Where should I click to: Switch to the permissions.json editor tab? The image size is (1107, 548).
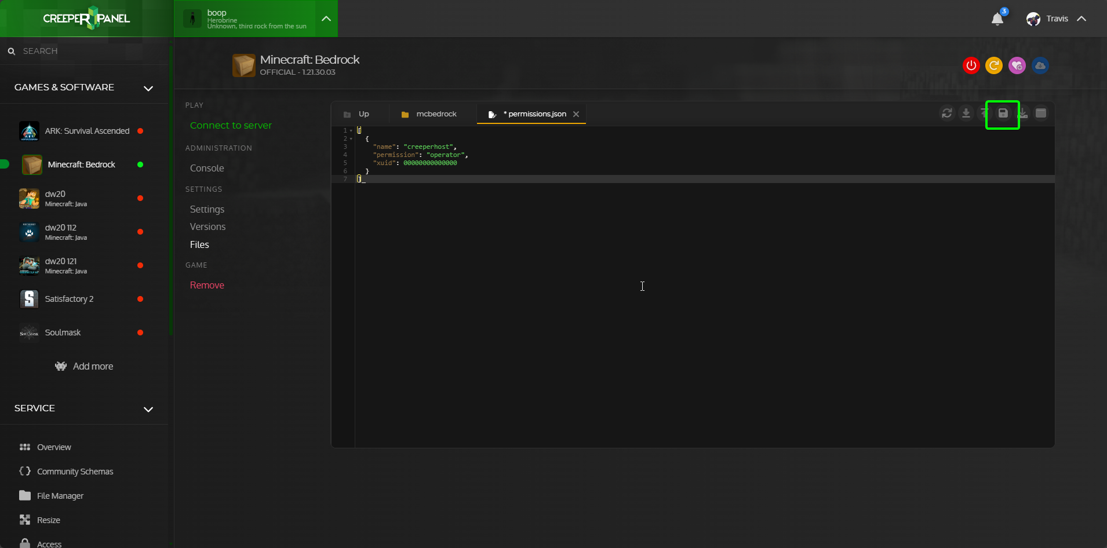531,114
